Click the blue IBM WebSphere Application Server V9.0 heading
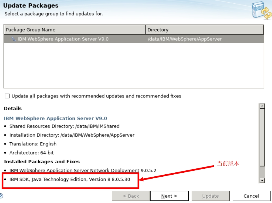 click(x=55, y=118)
